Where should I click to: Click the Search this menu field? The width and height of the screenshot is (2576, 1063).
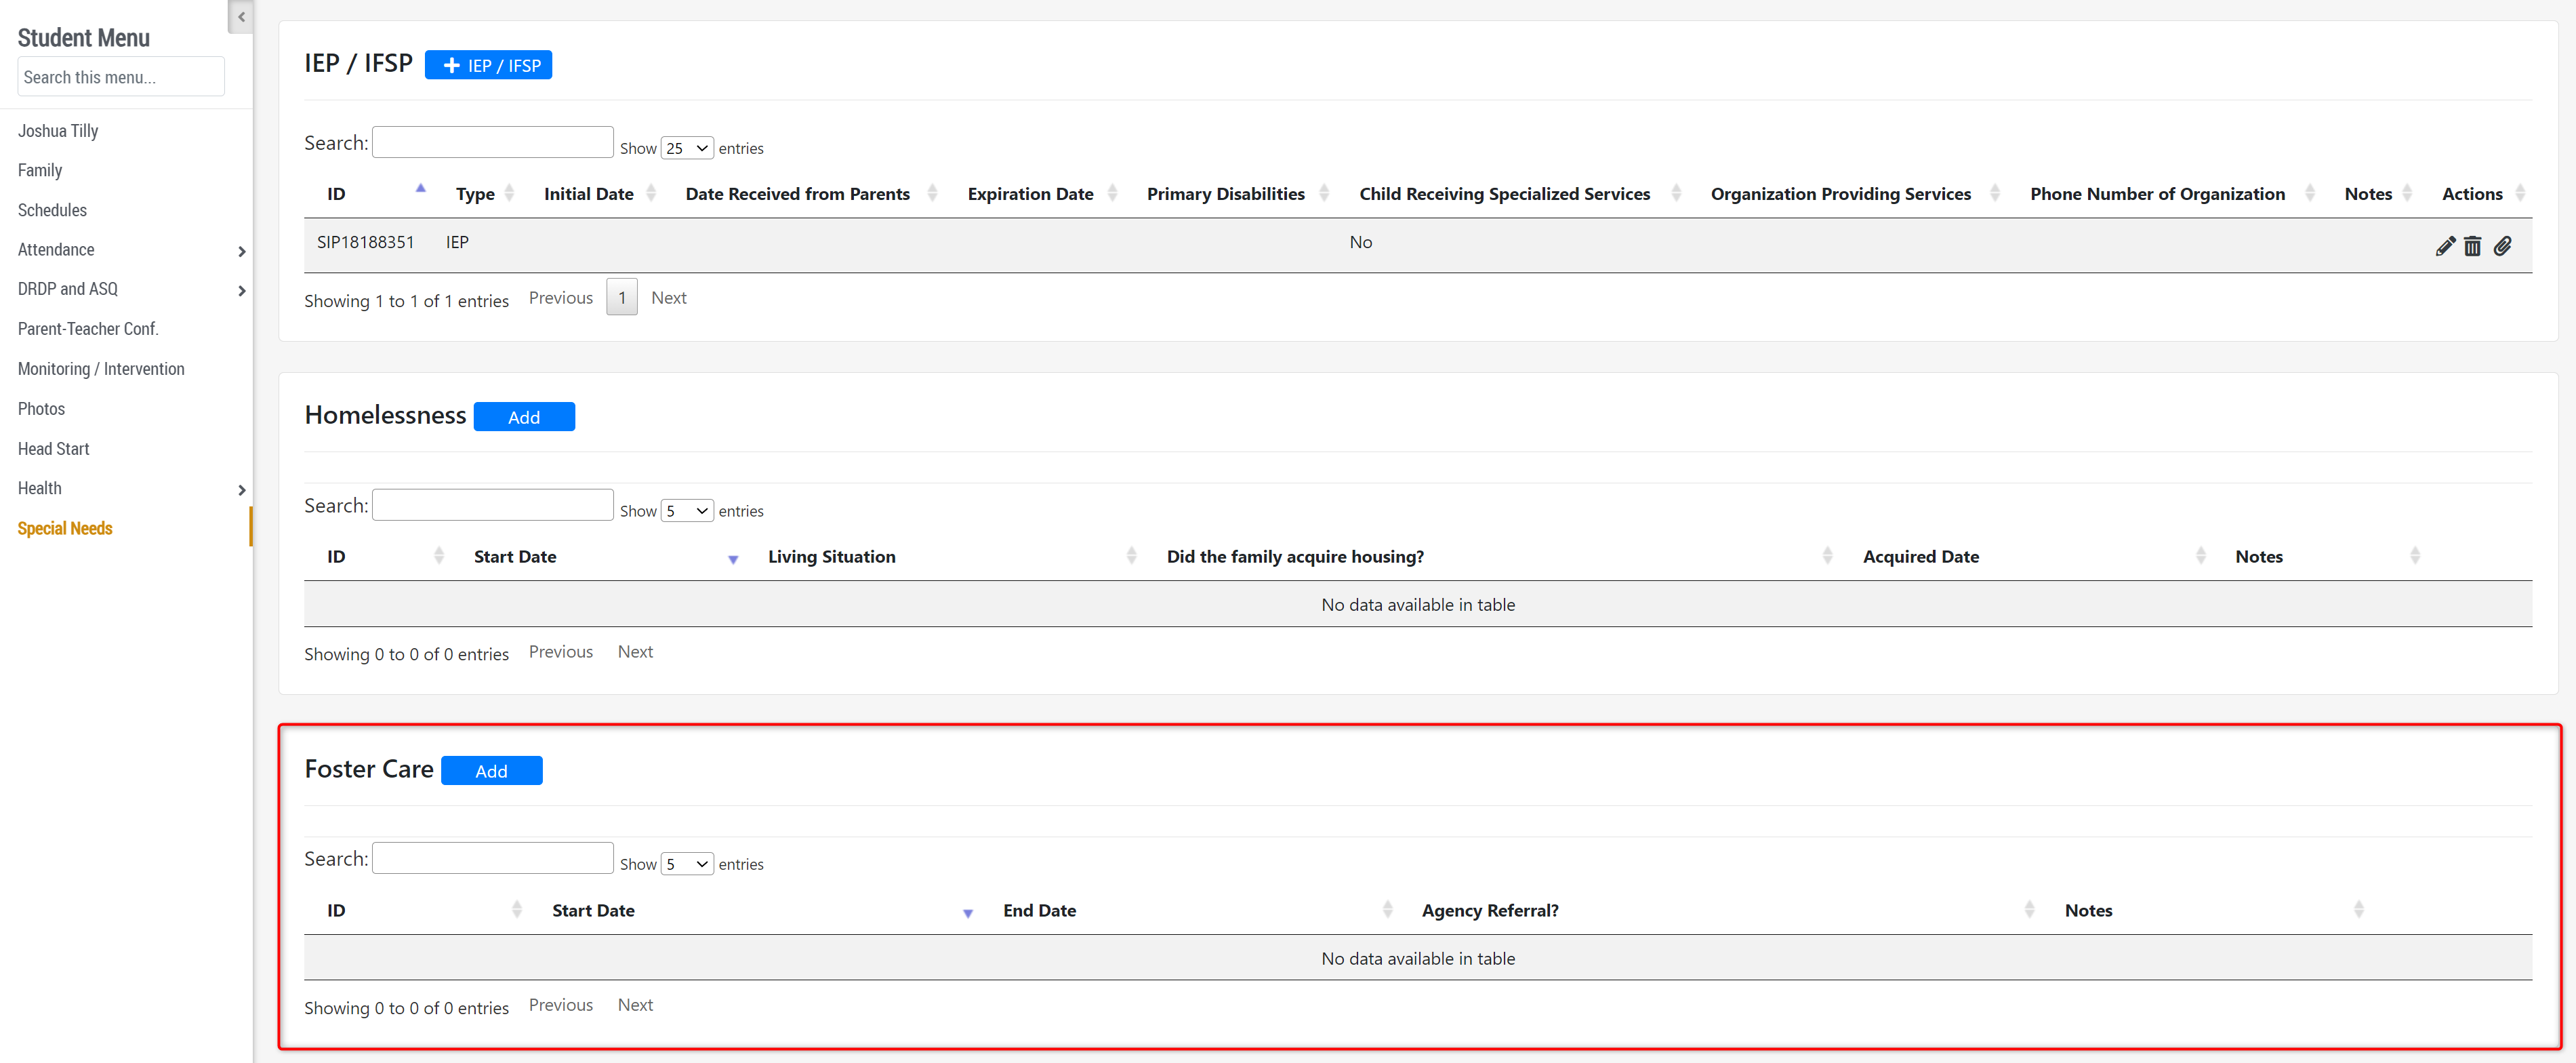coord(121,77)
